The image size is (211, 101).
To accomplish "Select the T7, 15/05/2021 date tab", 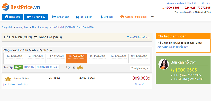I will pyautogui.click(x=118, y=59).
